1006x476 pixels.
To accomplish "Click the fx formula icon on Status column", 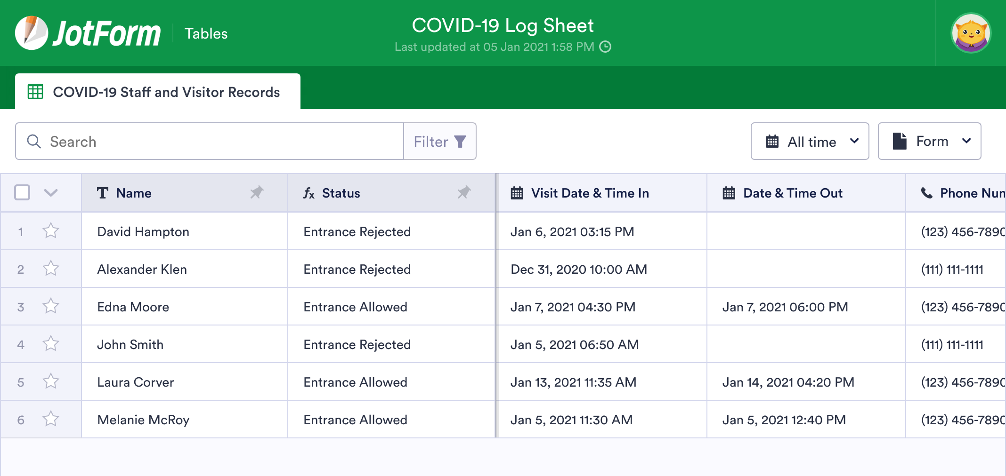I will click(x=308, y=193).
